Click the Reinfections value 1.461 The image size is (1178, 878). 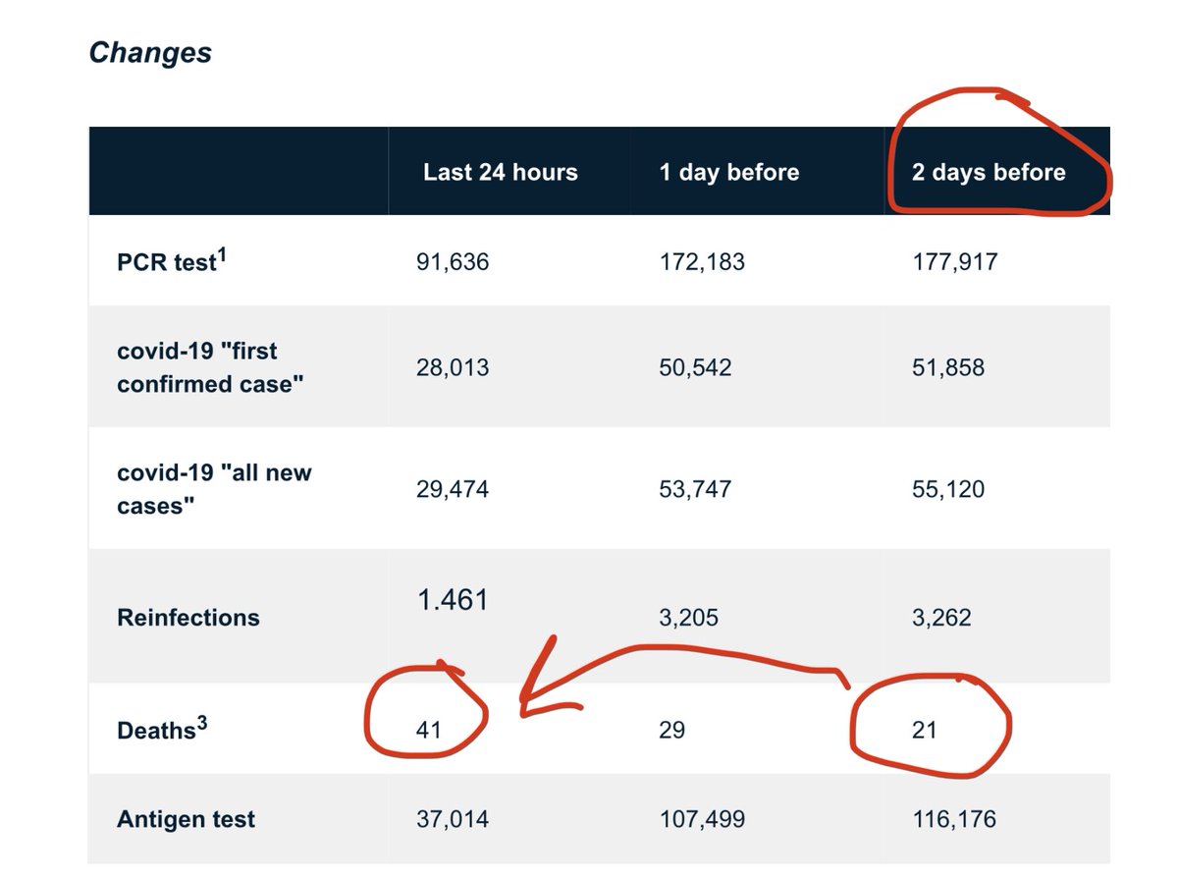click(452, 599)
